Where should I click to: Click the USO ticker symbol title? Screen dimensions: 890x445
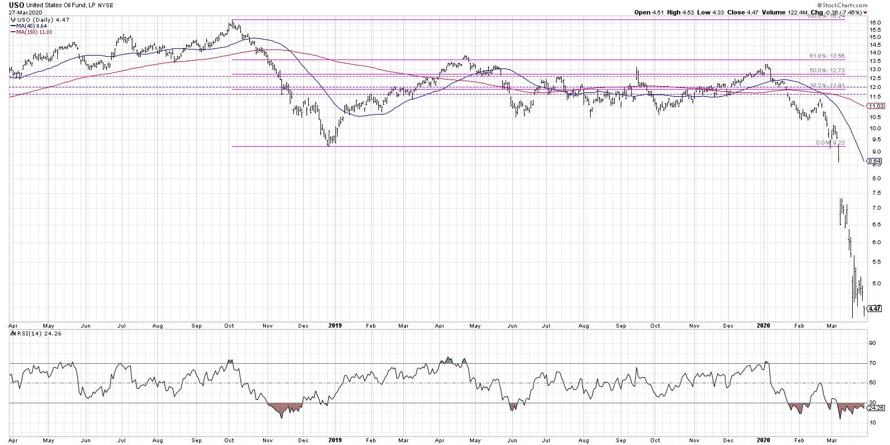pyautogui.click(x=17, y=4)
